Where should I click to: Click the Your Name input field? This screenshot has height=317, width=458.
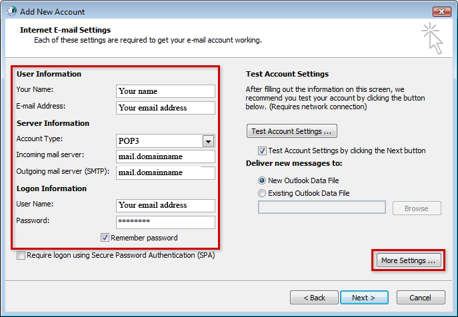tap(165, 91)
